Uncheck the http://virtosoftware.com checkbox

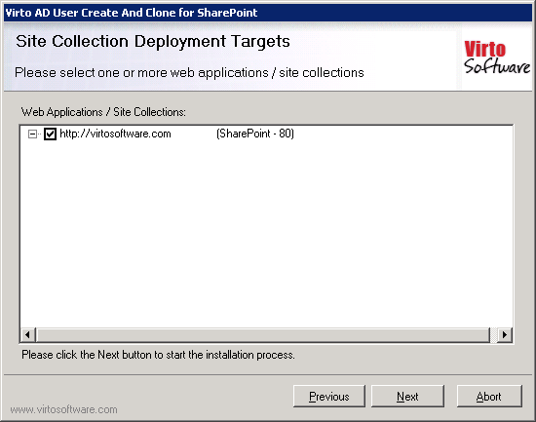50,134
